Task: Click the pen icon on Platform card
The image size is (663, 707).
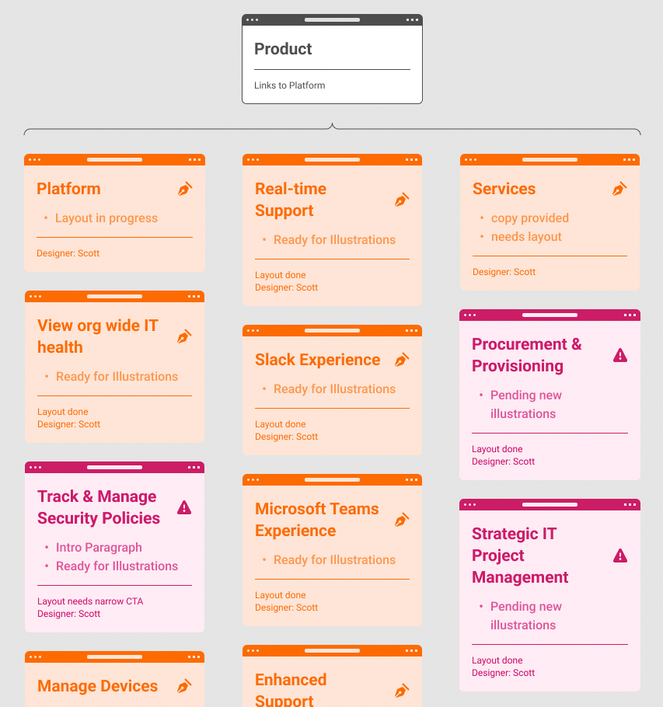Action: 185,189
